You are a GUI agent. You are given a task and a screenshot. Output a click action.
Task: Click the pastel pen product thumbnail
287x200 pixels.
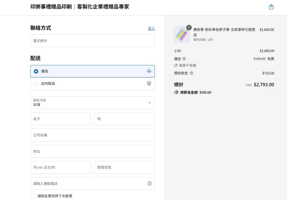182,34
